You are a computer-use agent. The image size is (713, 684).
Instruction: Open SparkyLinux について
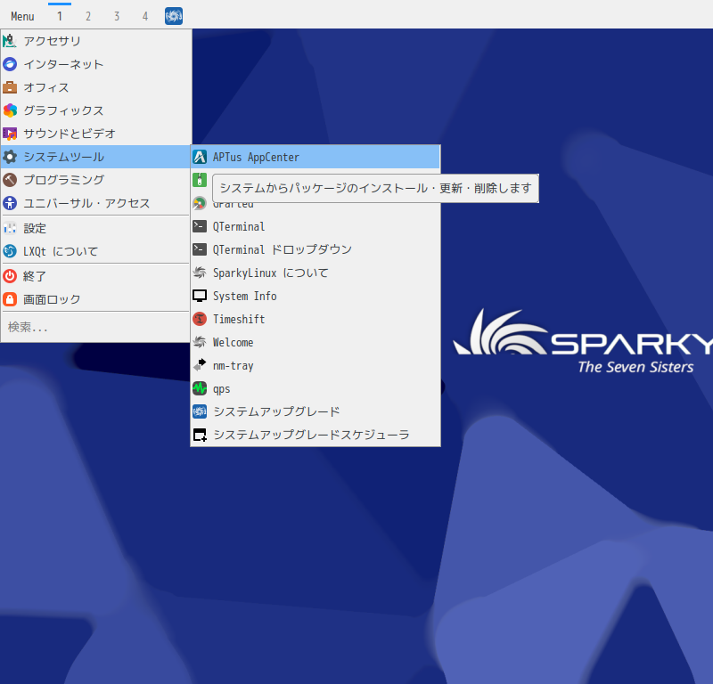click(x=316, y=273)
